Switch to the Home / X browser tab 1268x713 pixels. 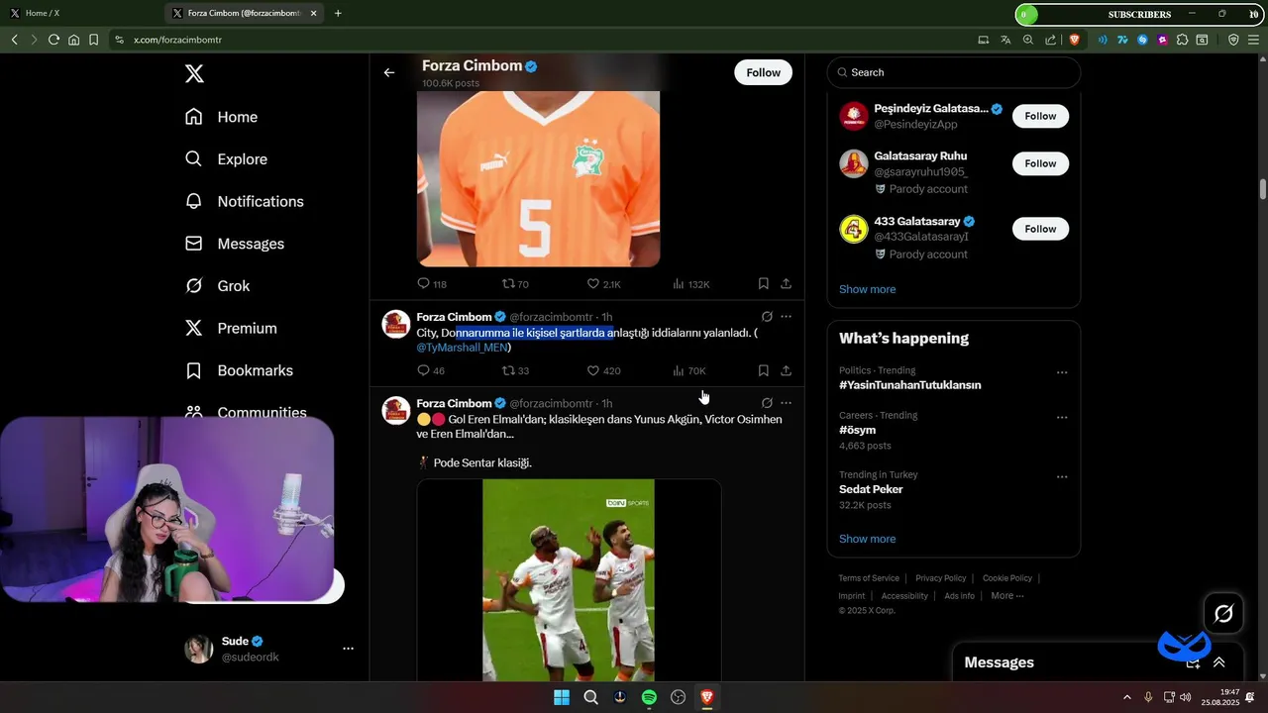[79, 13]
